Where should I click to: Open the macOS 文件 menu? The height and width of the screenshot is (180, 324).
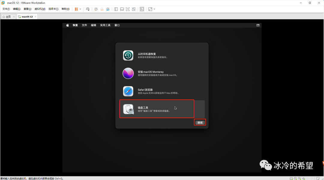[x=84, y=25]
